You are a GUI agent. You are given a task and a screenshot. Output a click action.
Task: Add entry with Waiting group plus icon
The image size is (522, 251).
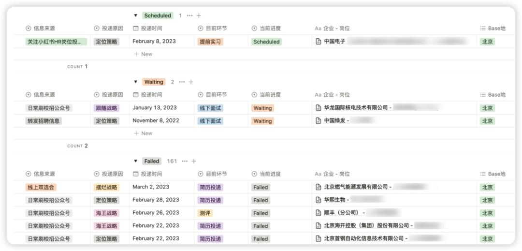191,82
